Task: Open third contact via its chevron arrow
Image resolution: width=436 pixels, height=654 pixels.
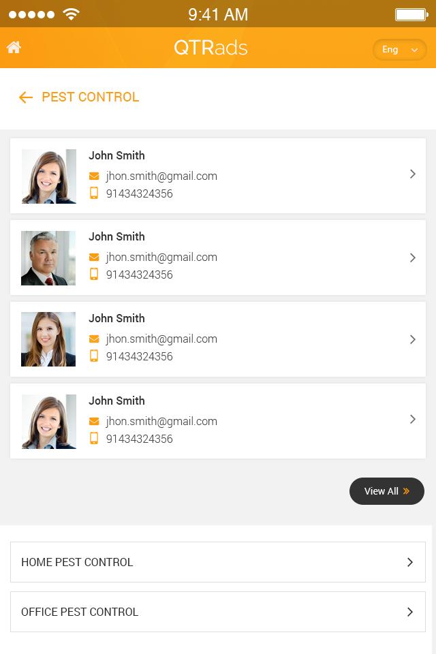Action: click(x=413, y=339)
